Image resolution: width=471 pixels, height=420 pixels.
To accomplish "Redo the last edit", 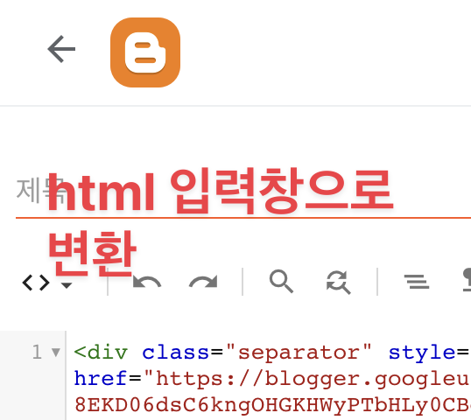I will pos(203,282).
